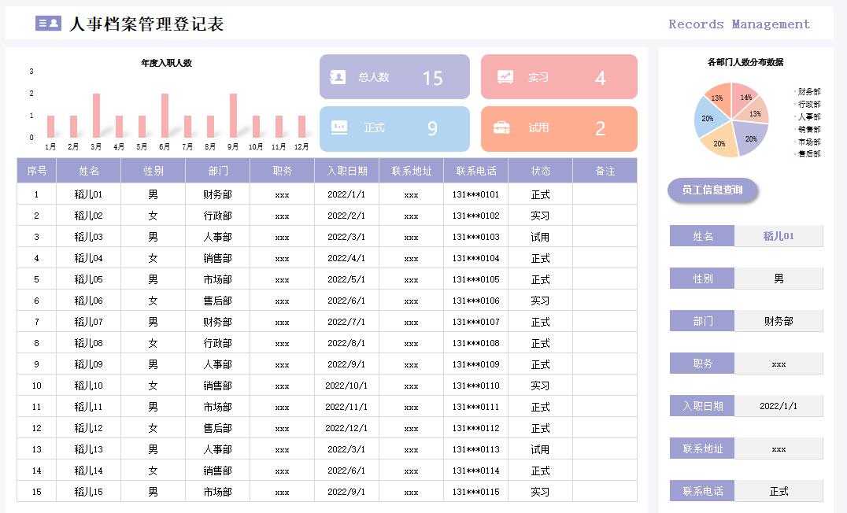The image size is (847, 513).
Task: Click the 入职日期 value field showing 2022/1/1
Action: [x=779, y=406]
